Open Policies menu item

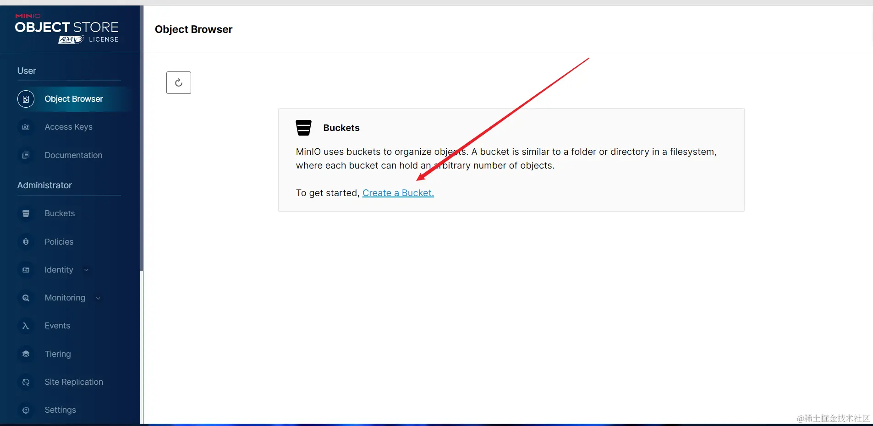[59, 242]
